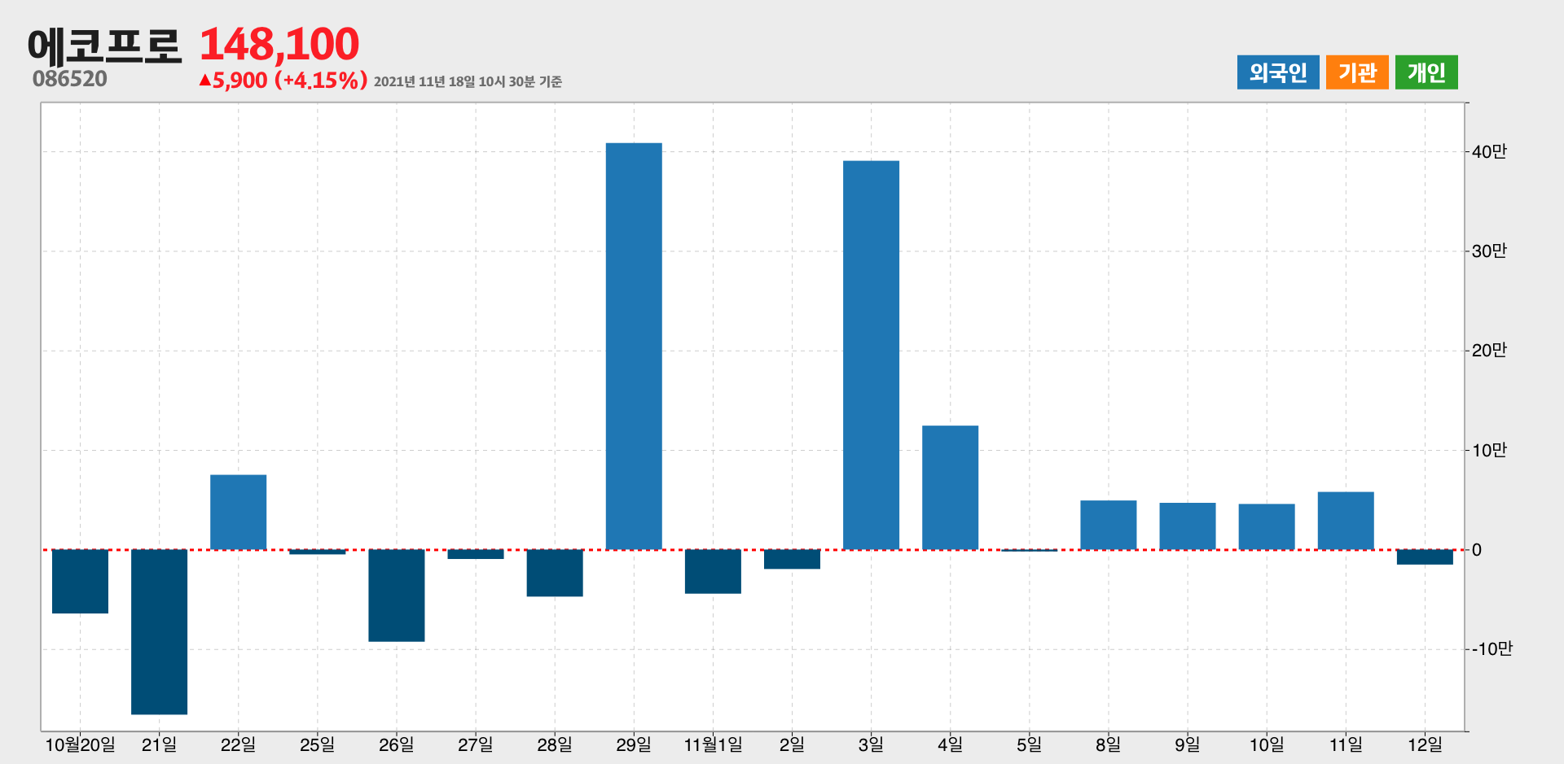
Task: Click the 20만 y-axis label
Action: (1489, 350)
